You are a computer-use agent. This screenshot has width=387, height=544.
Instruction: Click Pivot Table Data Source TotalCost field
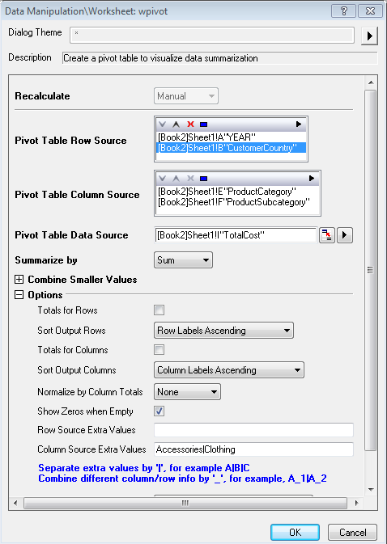[x=236, y=235]
